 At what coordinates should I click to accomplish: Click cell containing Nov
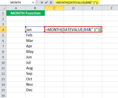tap(35, 84)
